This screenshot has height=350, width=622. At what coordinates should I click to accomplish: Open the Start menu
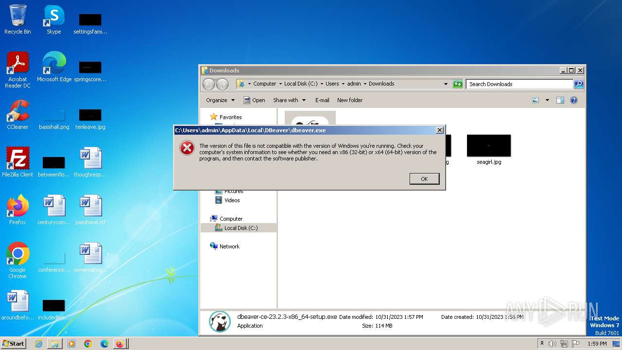pos(14,343)
